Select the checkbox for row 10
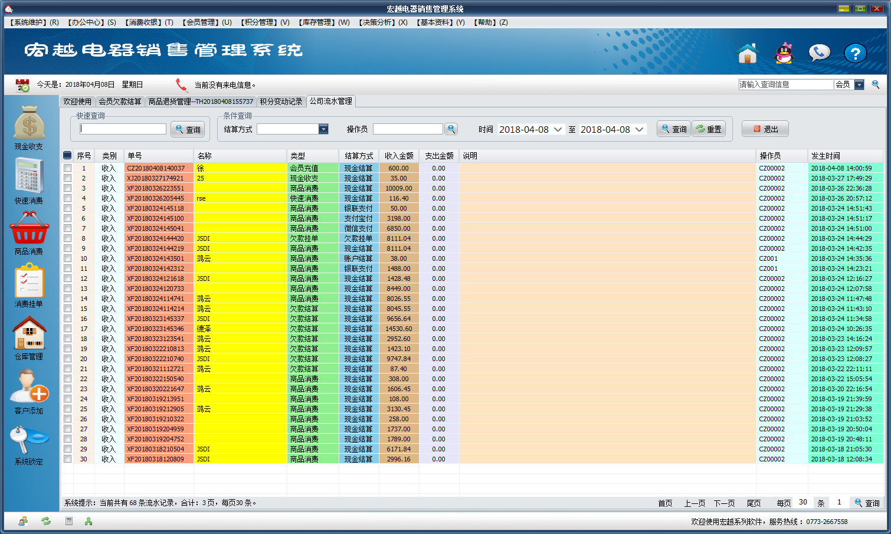 68,258
